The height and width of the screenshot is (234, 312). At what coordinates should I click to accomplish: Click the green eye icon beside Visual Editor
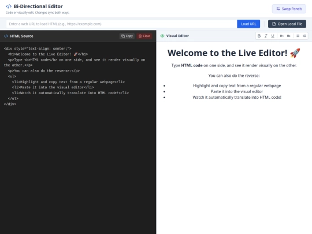pos(162,36)
